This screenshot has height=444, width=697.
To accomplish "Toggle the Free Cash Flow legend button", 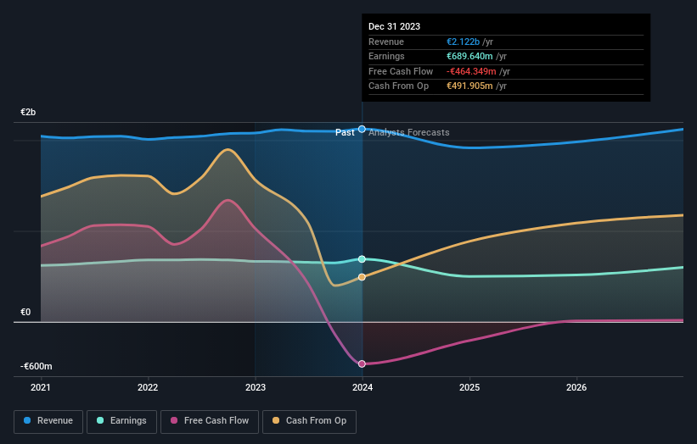I will pyautogui.click(x=210, y=421).
